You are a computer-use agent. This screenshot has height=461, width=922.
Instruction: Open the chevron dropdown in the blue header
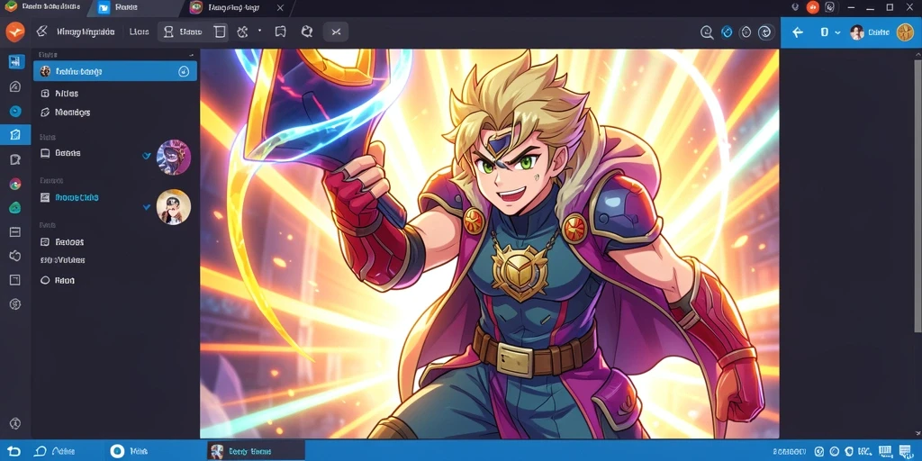pyautogui.click(x=837, y=32)
